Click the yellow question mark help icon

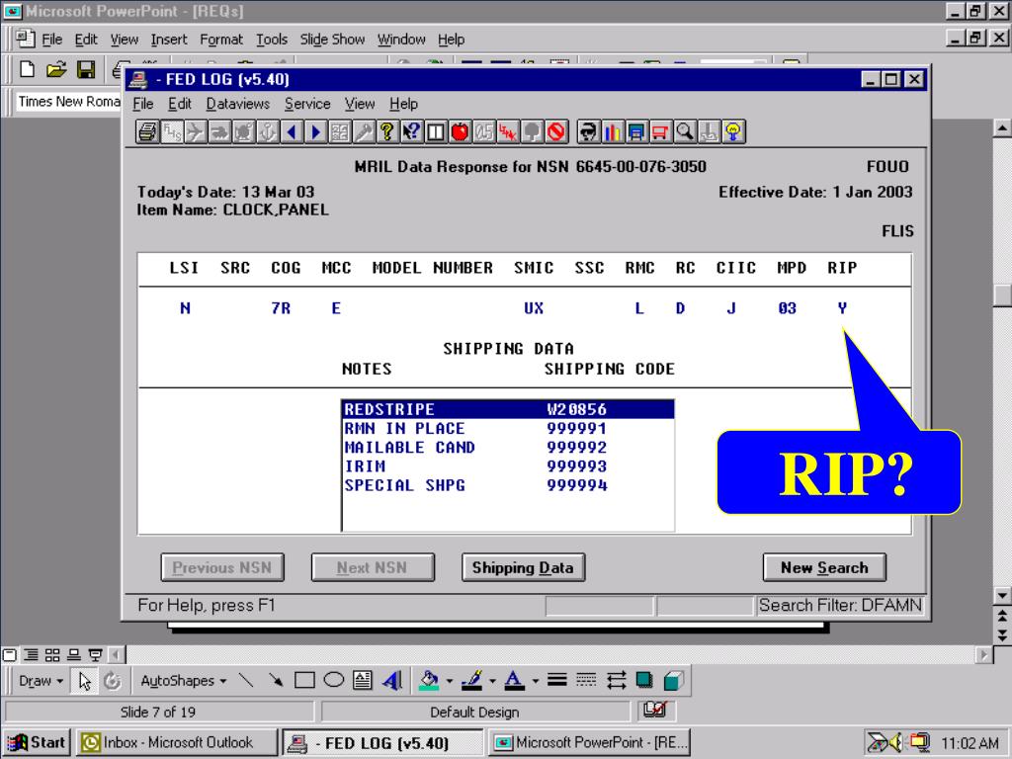coord(387,131)
